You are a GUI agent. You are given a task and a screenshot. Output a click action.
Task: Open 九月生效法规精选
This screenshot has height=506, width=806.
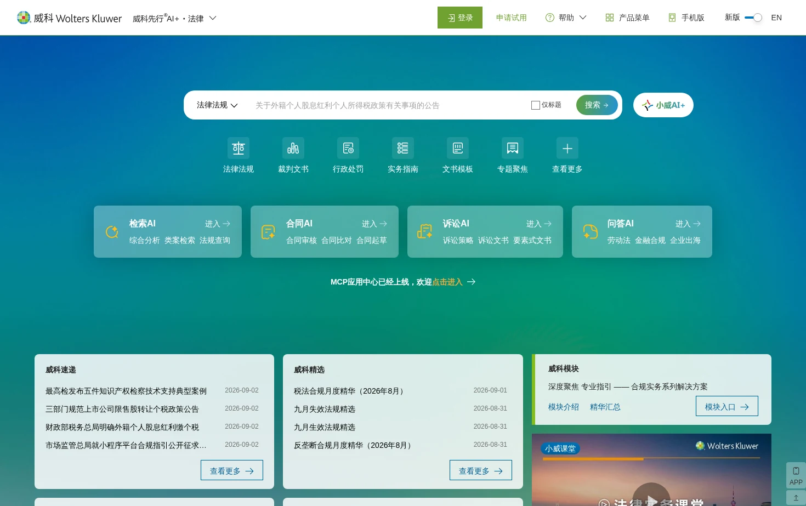[325, 427]
